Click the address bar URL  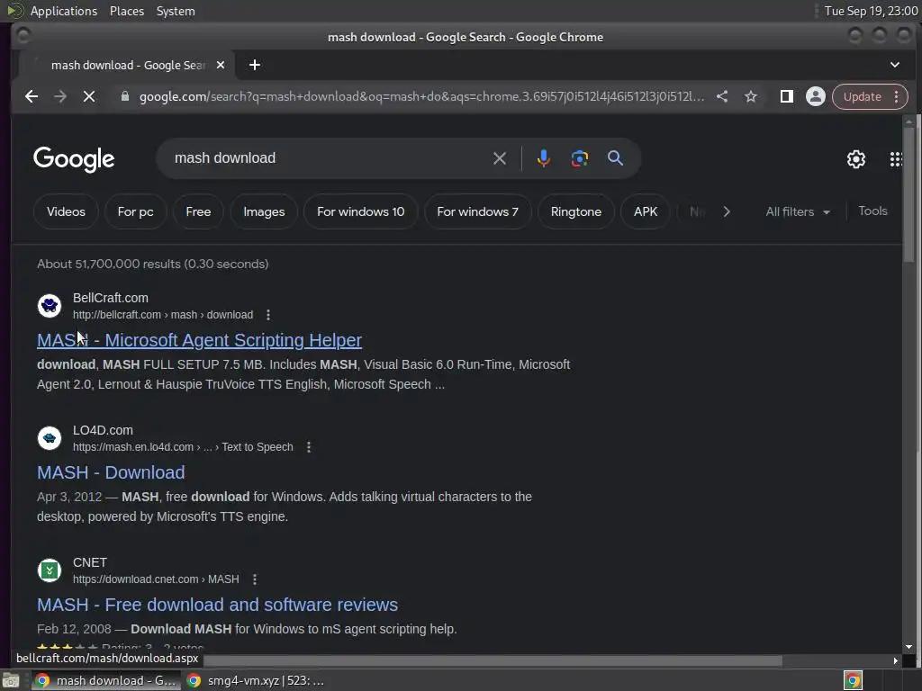pyautogui.click(x=421, y=96)
